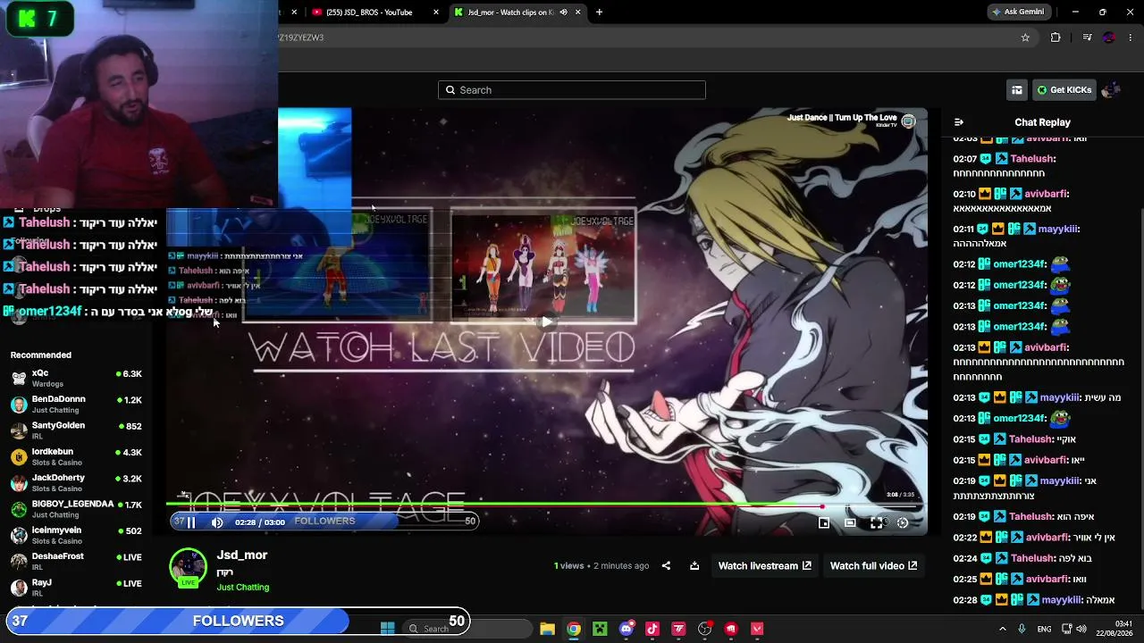
Task: Switch the ENG keyboard language indicator
Action: (1044, 629)
